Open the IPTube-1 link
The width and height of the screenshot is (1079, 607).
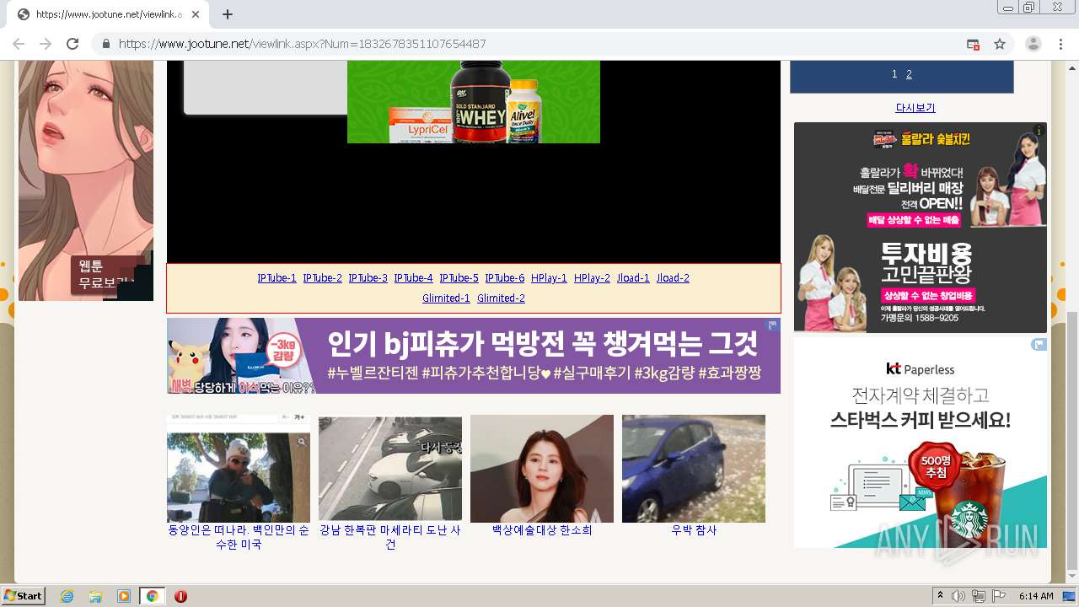[276, 278]
